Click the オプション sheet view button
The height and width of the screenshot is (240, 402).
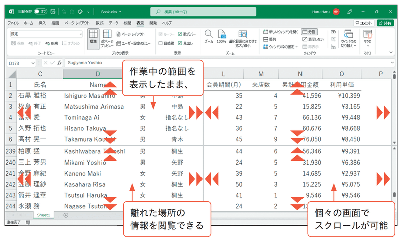click(x=71, y=43)
